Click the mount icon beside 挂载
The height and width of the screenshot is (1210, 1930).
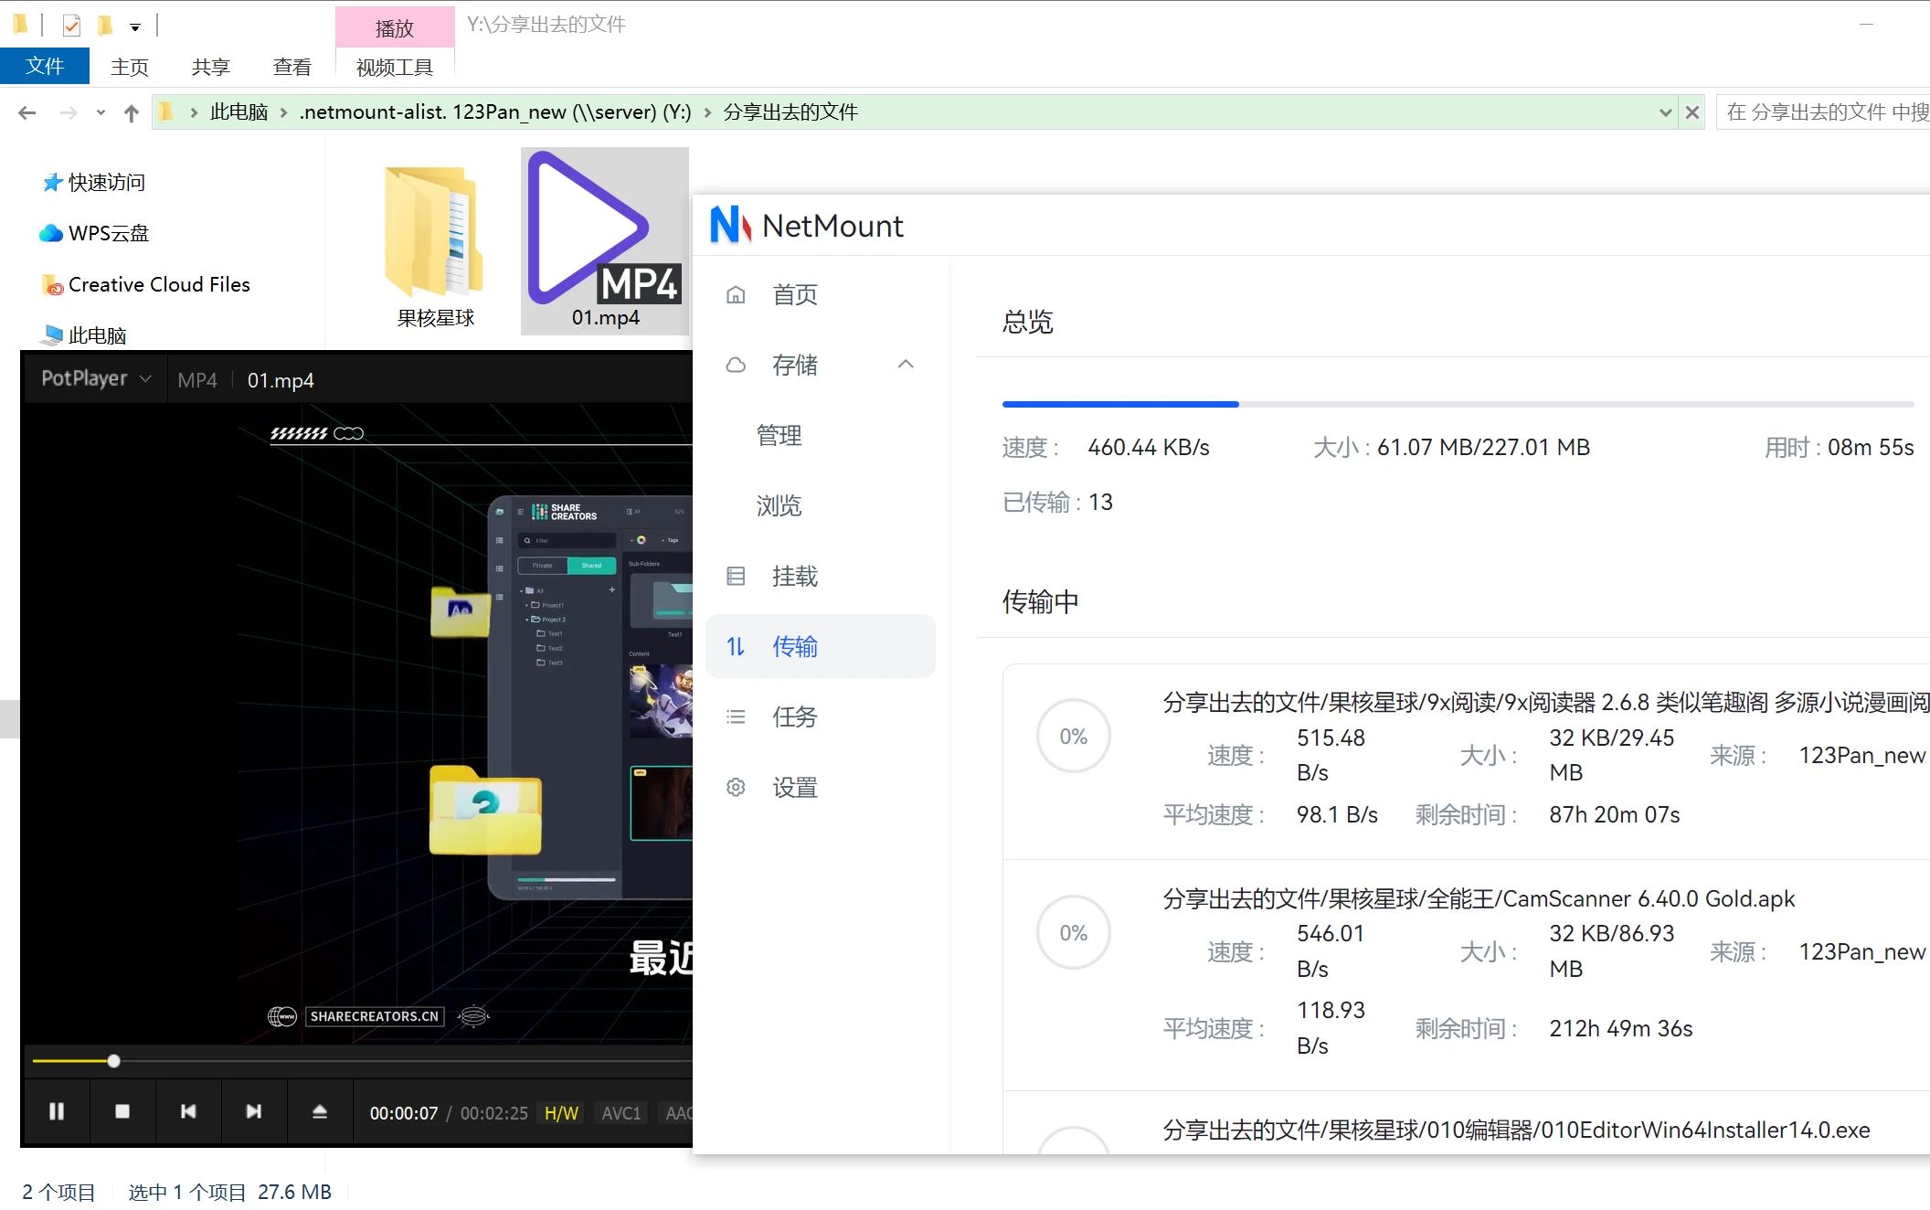736,576
